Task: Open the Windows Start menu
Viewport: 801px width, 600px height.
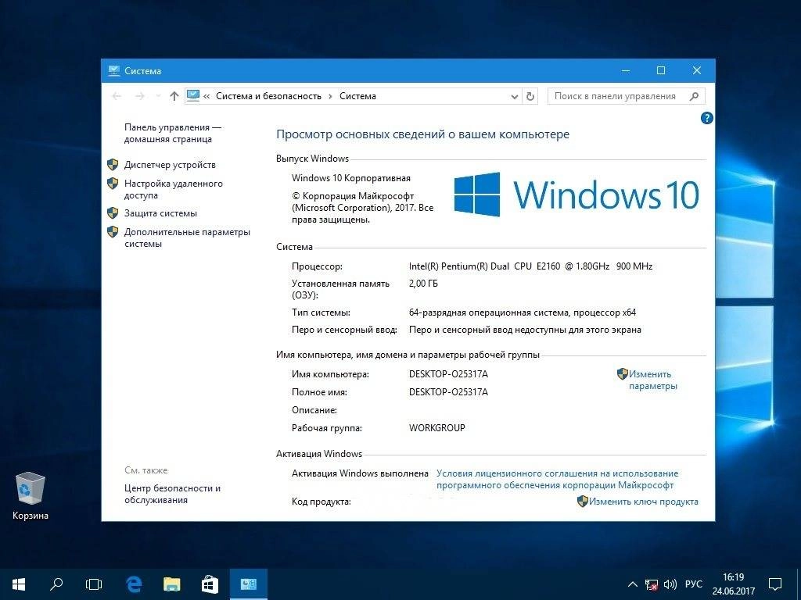Action: 19,584
